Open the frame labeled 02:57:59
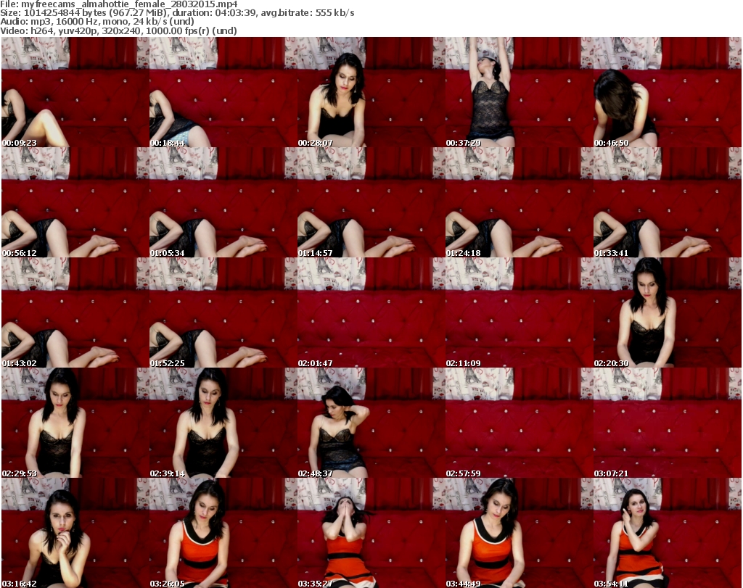This screenshot has width=743, height=588. pyautogui.click(x=520, y=423)
